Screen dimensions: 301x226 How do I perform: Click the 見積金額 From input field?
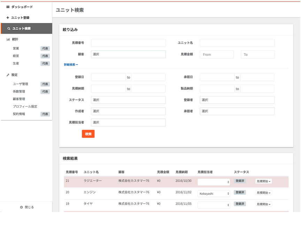pyautogui.click(x=217, y=54)
